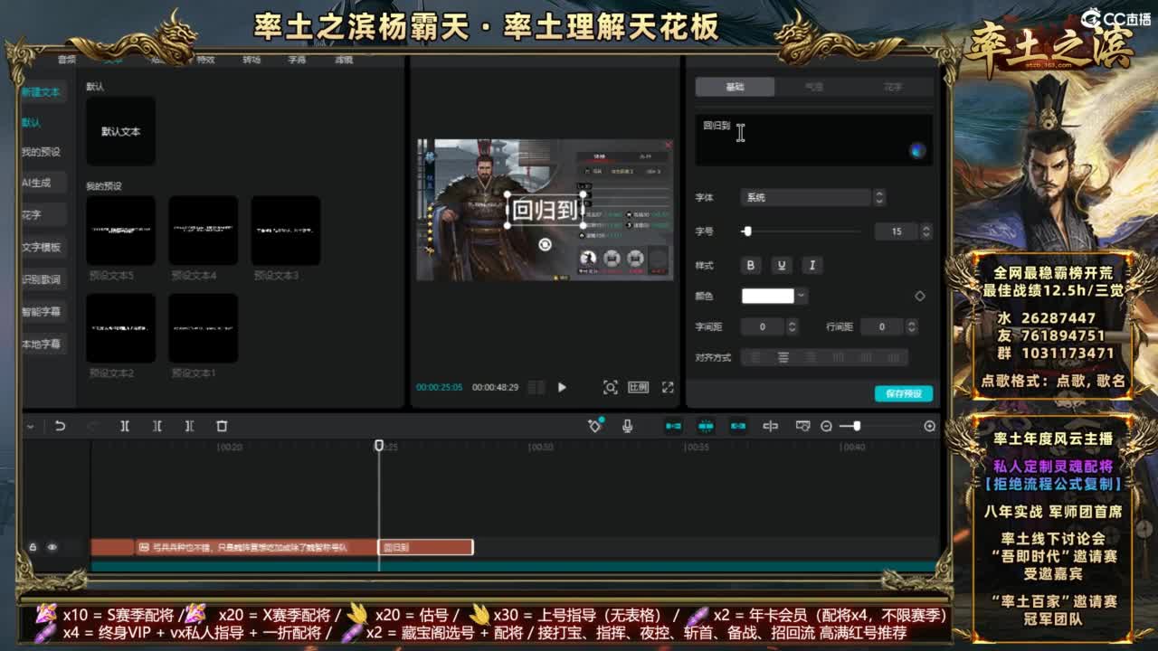Open the 字体 font dropdown showing 系统

(x=812, y=197)
